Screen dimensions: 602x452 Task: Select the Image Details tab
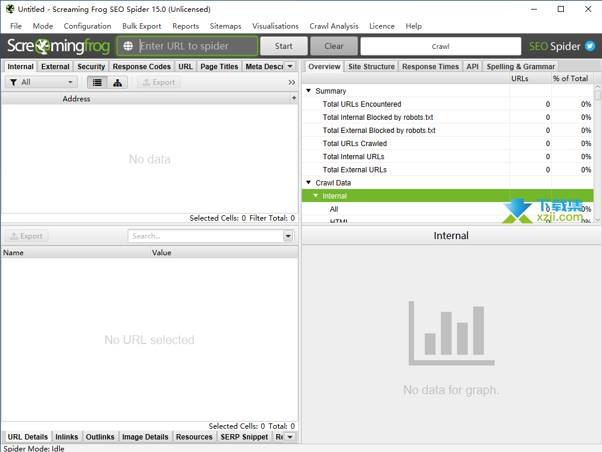(x=145, y=437)
